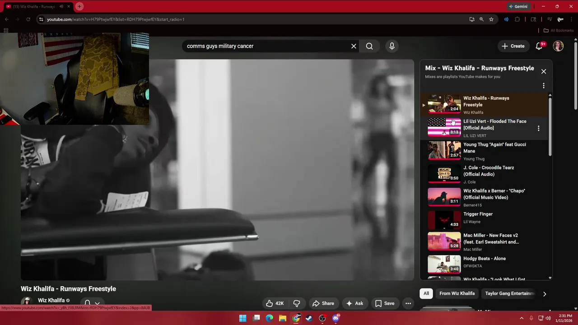Click the address bar URL

116,19
